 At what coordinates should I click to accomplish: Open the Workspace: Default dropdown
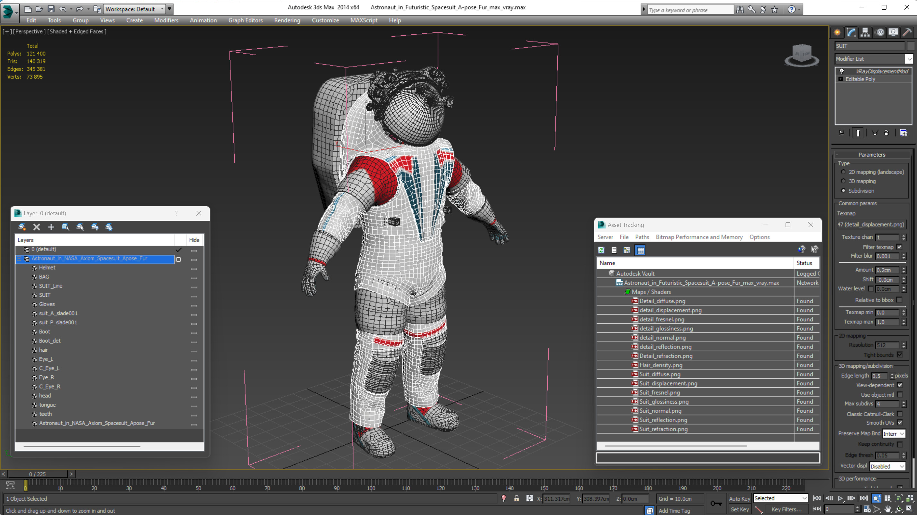[x=135, y=9]
